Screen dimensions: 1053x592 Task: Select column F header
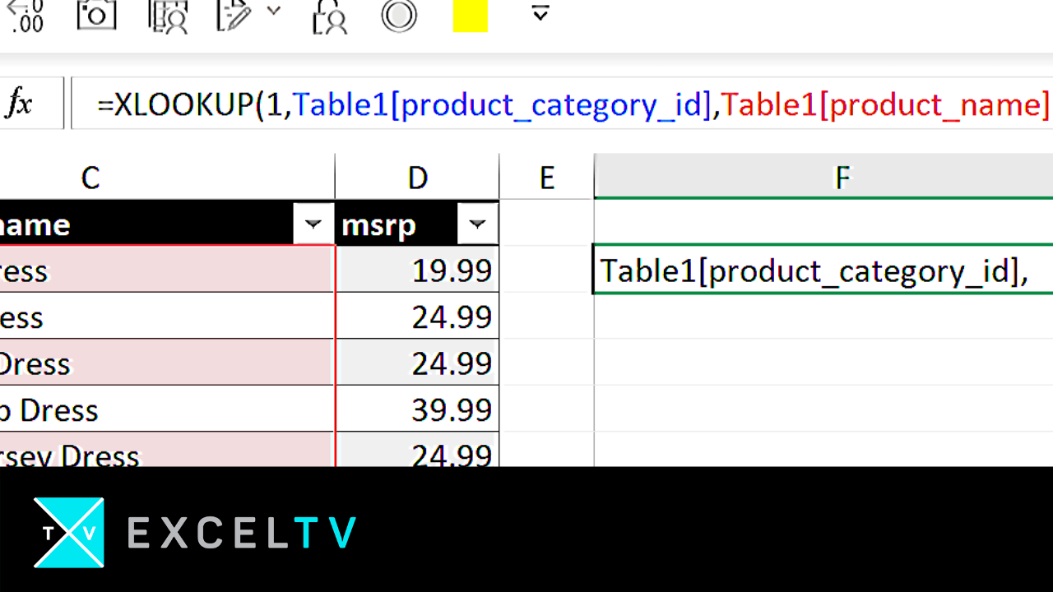point(823,177)
